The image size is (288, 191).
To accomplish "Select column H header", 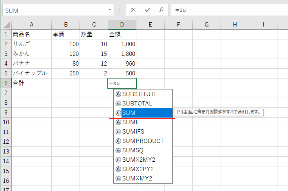I will pos(235,25).
